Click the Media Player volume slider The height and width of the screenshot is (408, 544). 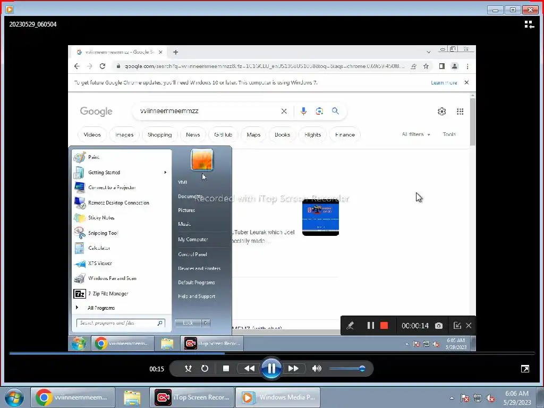pyautogui.click(x=346, y=369)
